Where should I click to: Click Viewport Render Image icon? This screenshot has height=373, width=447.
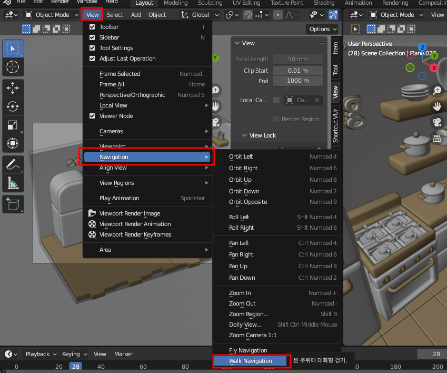point(92,213)
